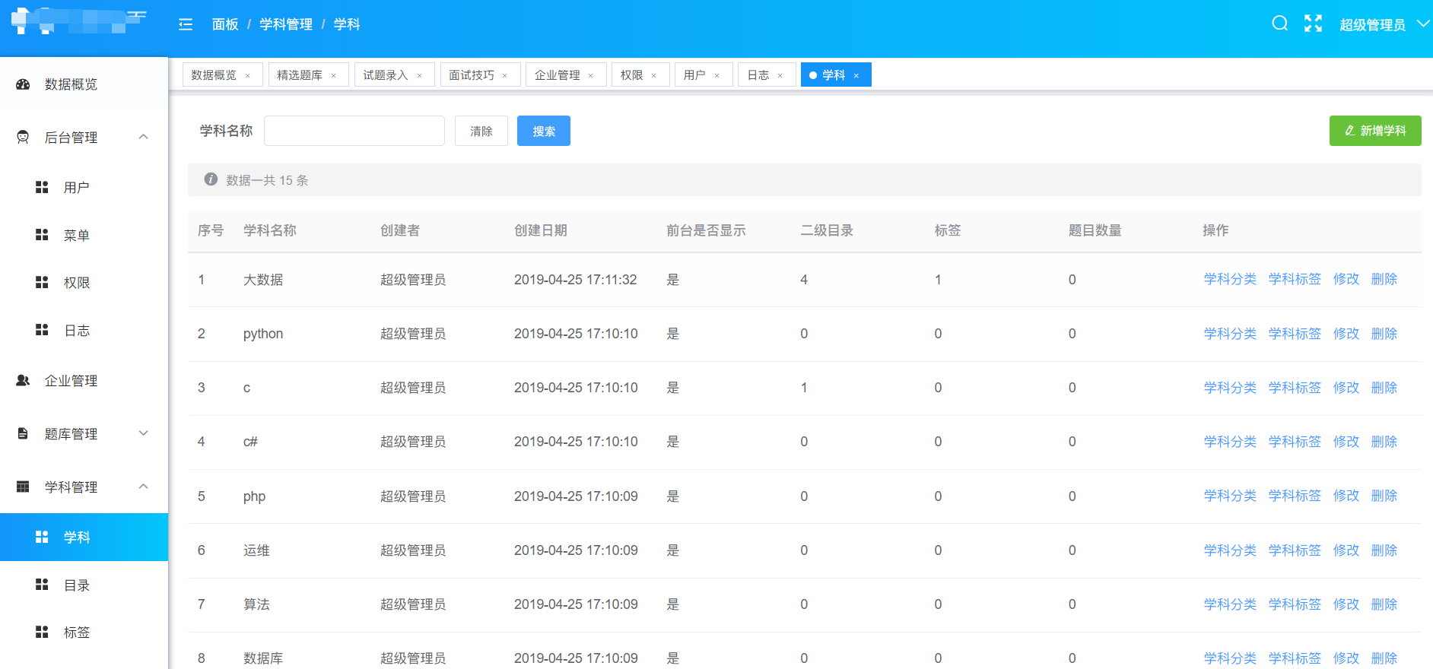Click the date 2019-04-25 17:11:32
Image resolution: width=1433 pixels, height=669 pixels.
point(576,280)
